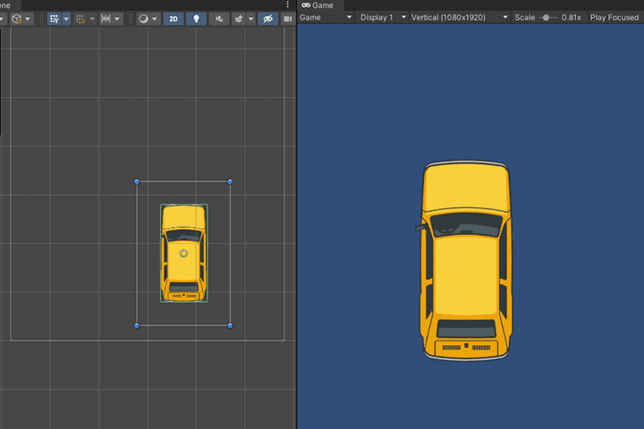Screen dimensions: 644x429
Task: Toggle scene lighting bulb button
Action: [196, 19]
